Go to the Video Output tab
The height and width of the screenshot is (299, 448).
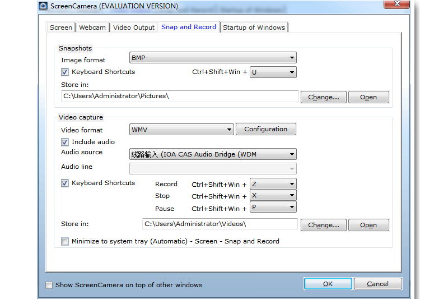point(134,27)
